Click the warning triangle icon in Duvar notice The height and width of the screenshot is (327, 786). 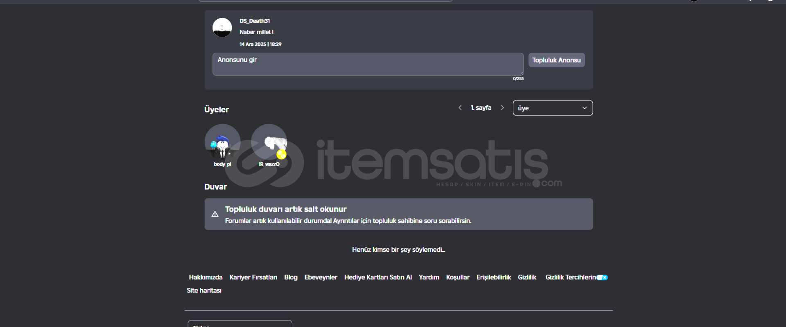coord(215,214)
